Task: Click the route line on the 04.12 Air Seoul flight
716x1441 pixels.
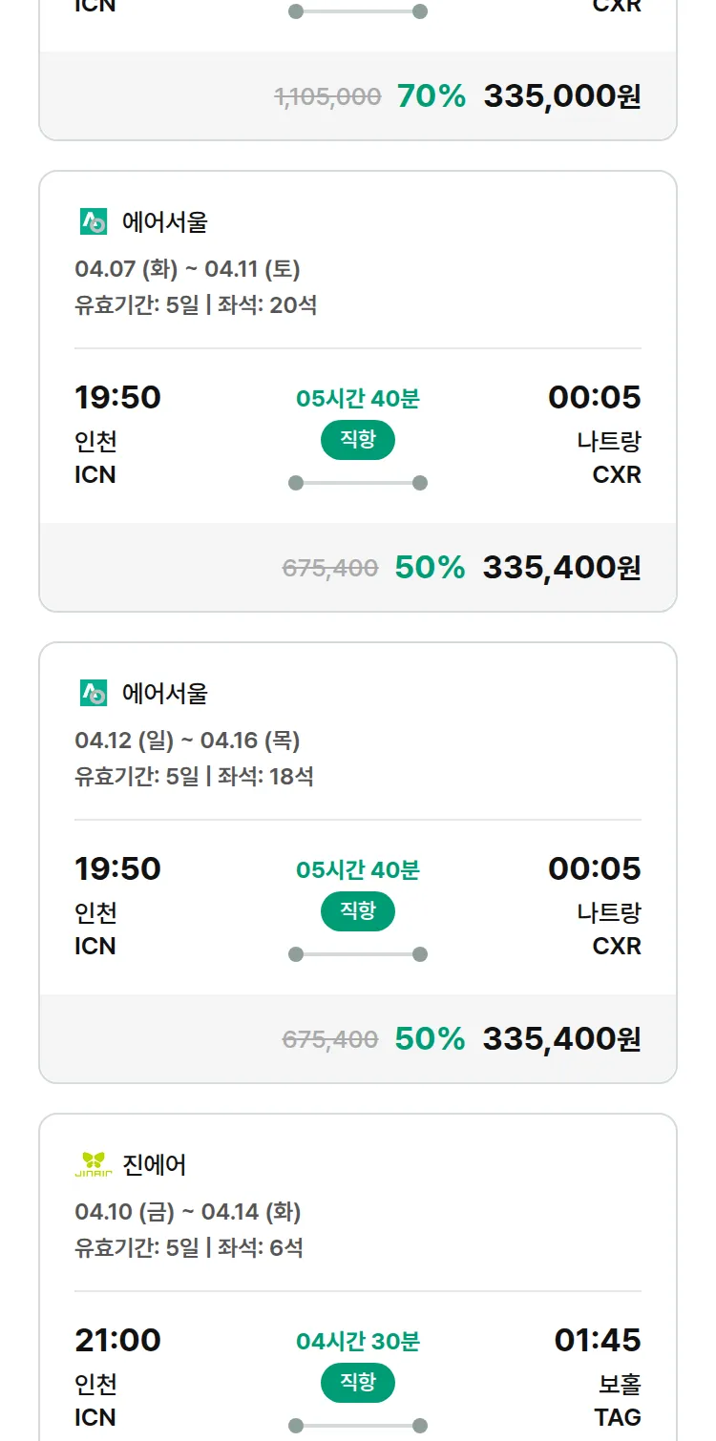Action: point(358,954)
